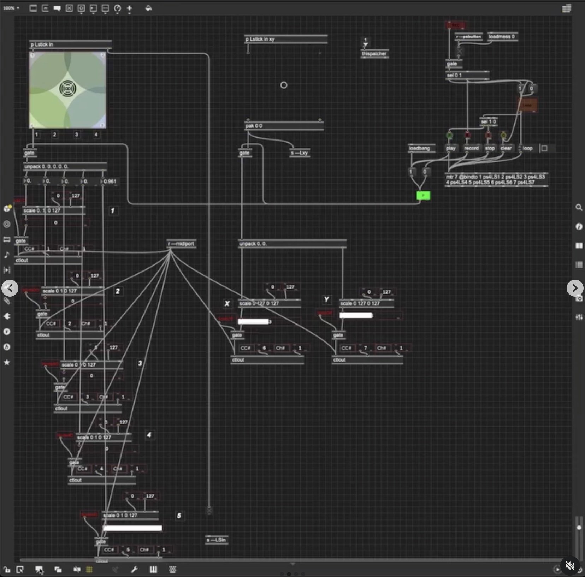Open the paperclip snippets icon in left sidebar

[x=7, y=301]
